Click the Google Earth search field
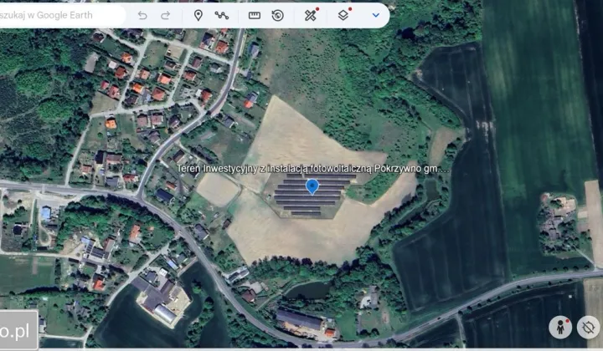 coord(61,15)
